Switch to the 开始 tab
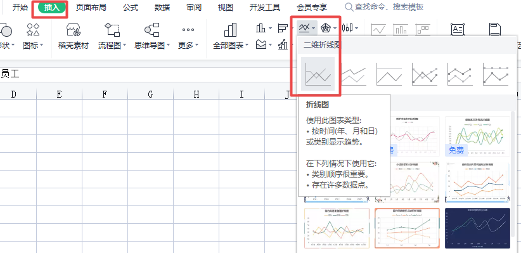This screenshot has height=253, width=521. [20, 8]
